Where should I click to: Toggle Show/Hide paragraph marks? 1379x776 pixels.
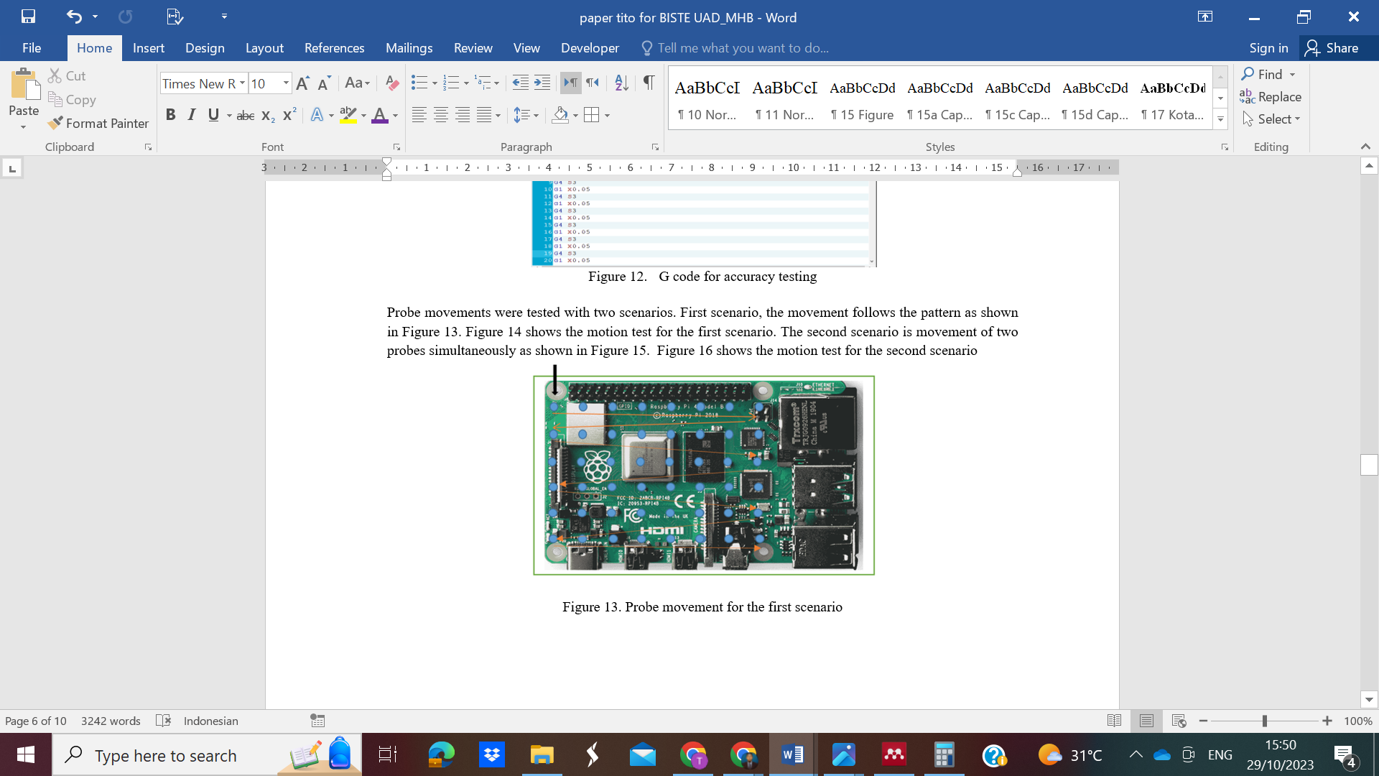pyautogui.click(x=649, y=83)
